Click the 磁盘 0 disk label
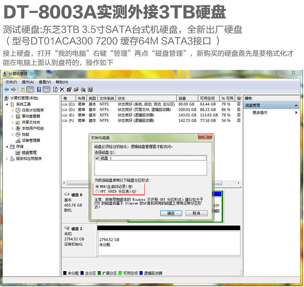304x287 pixels. (77, 195)
